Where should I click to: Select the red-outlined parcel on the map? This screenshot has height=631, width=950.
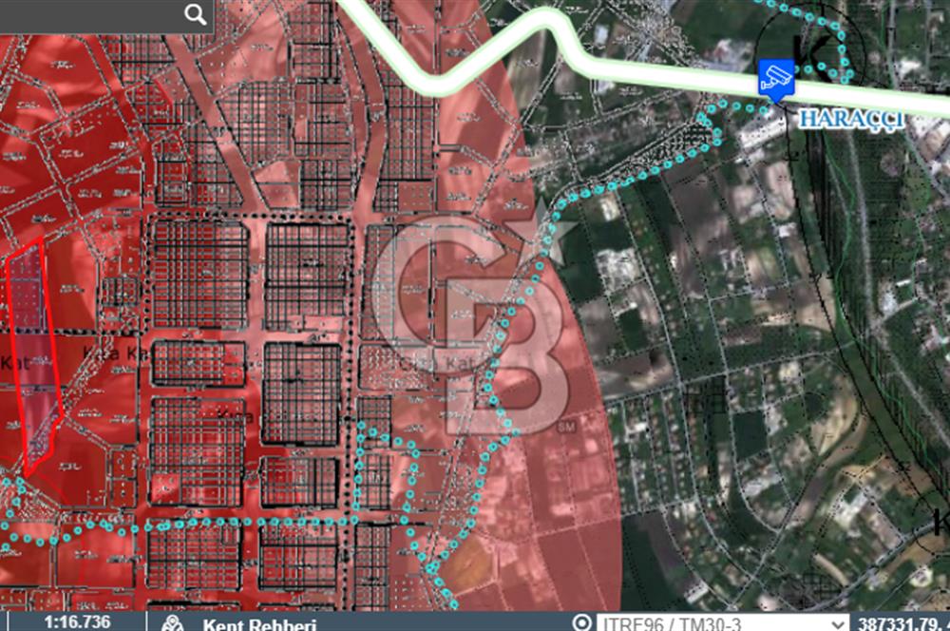[33, 357]
